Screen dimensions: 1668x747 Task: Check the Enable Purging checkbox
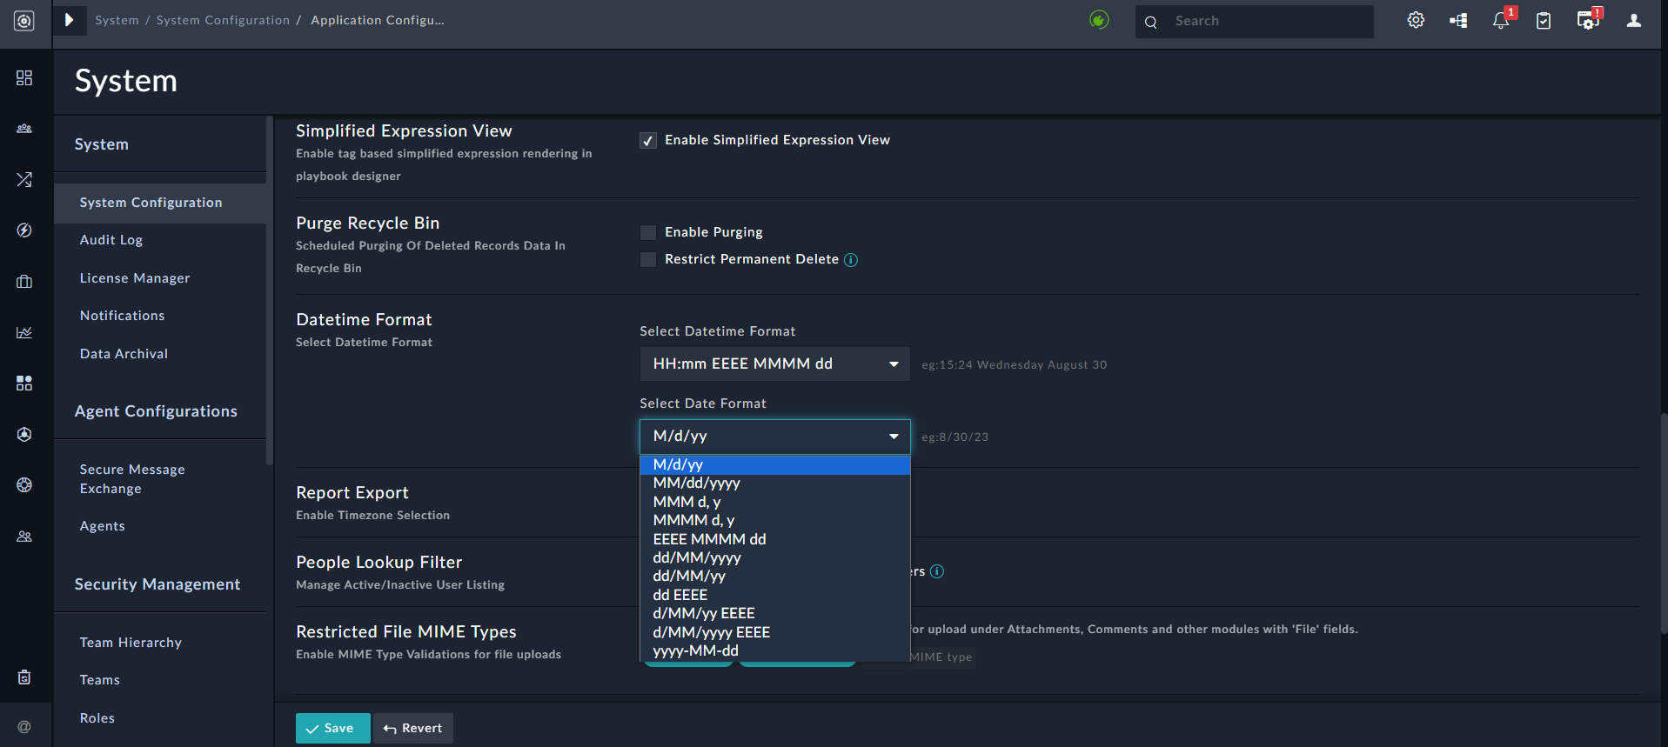[648, 232]
